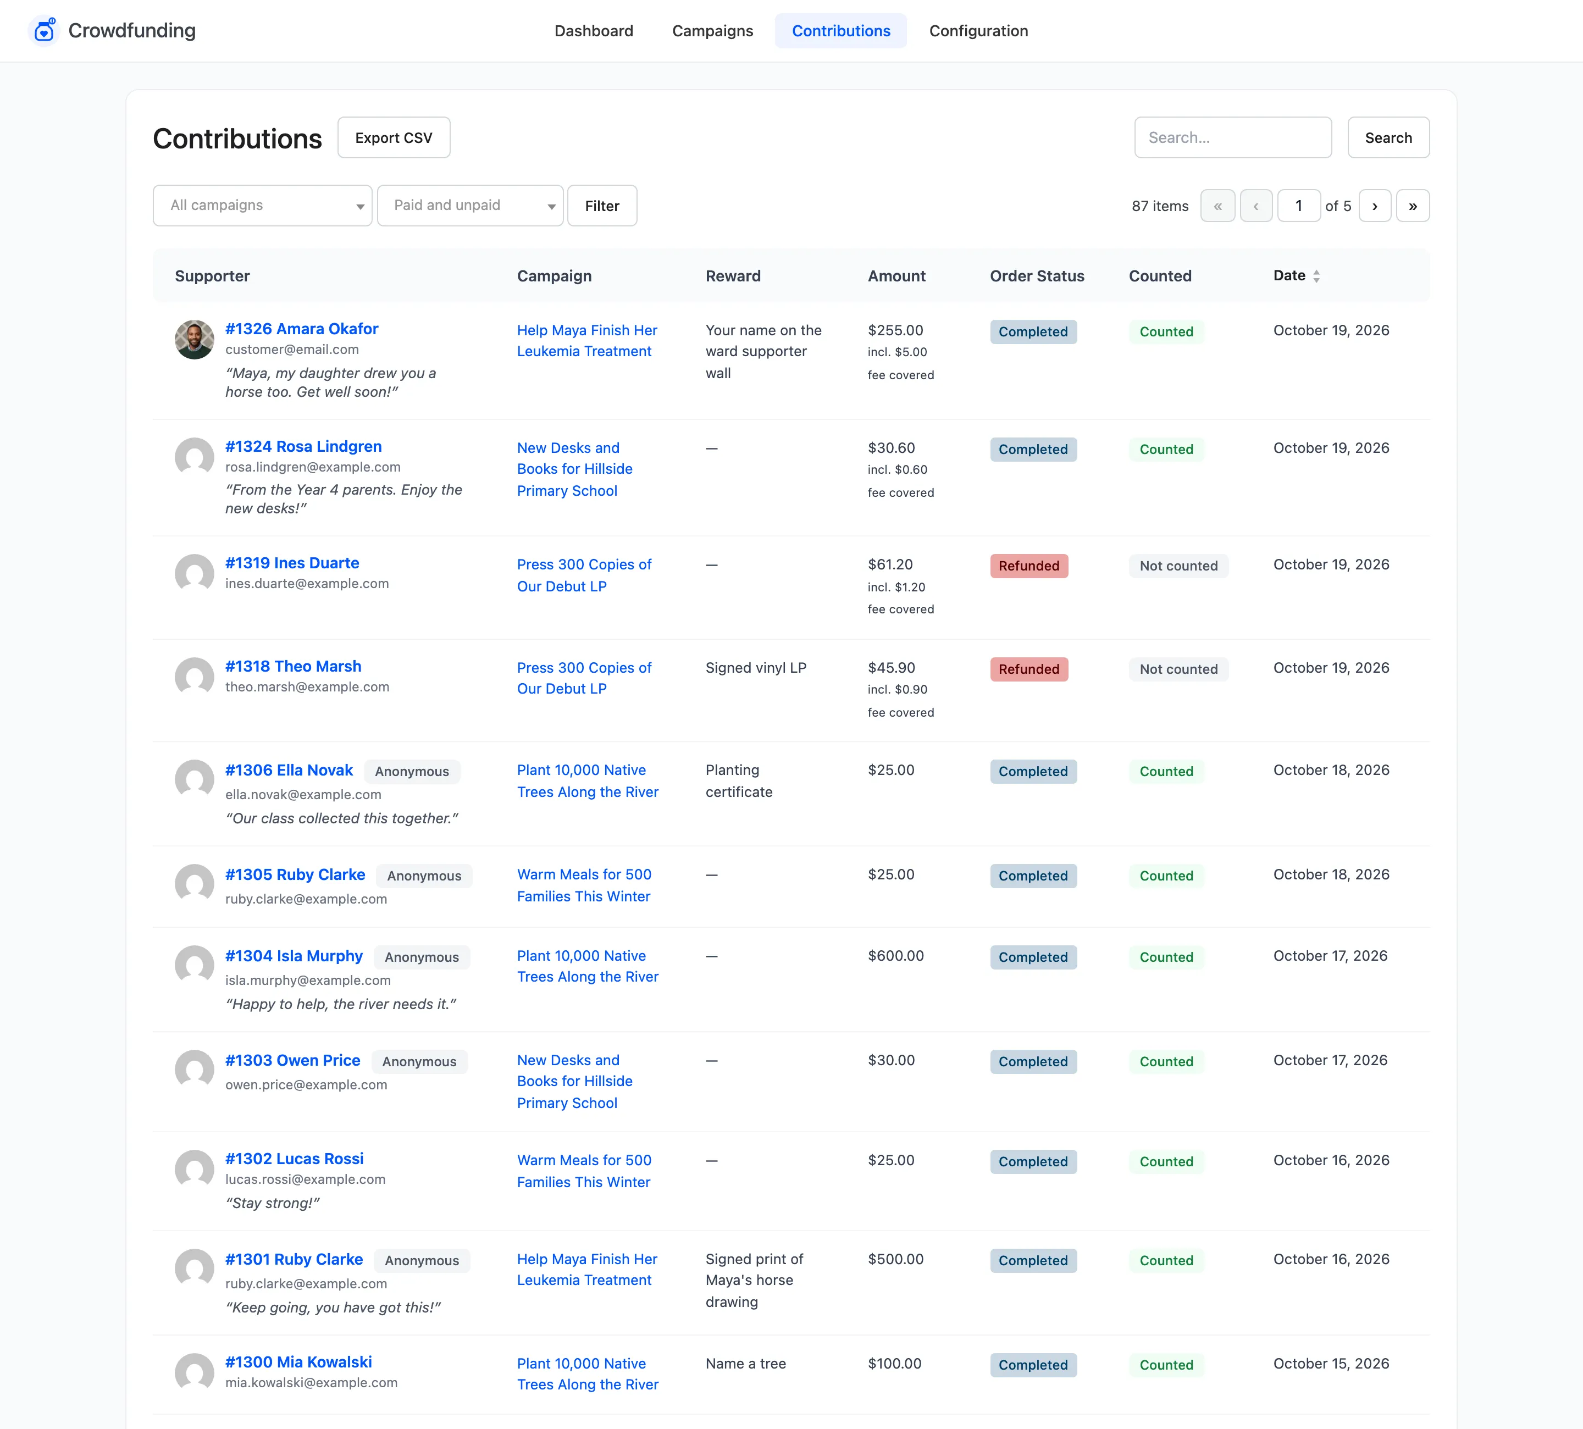
Task: Click Isla Murphy's placeholder avatar
Action: click(x=194, y=966)
